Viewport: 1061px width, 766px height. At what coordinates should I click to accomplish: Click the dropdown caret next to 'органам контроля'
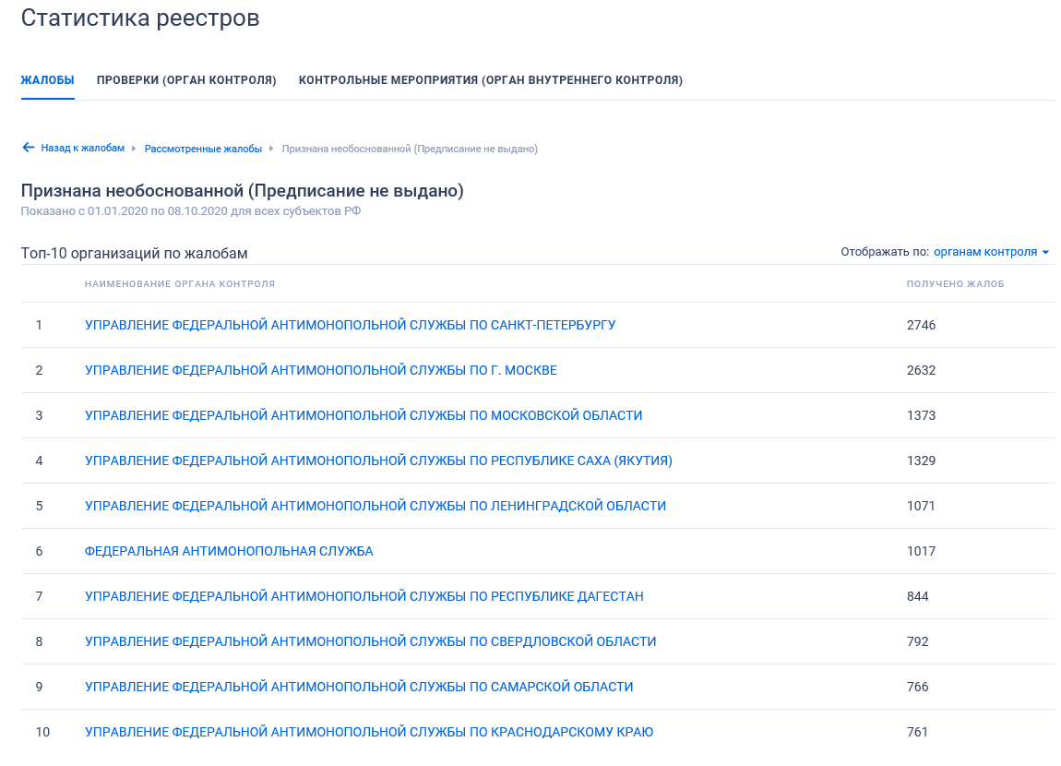(x=1045, y=252)
